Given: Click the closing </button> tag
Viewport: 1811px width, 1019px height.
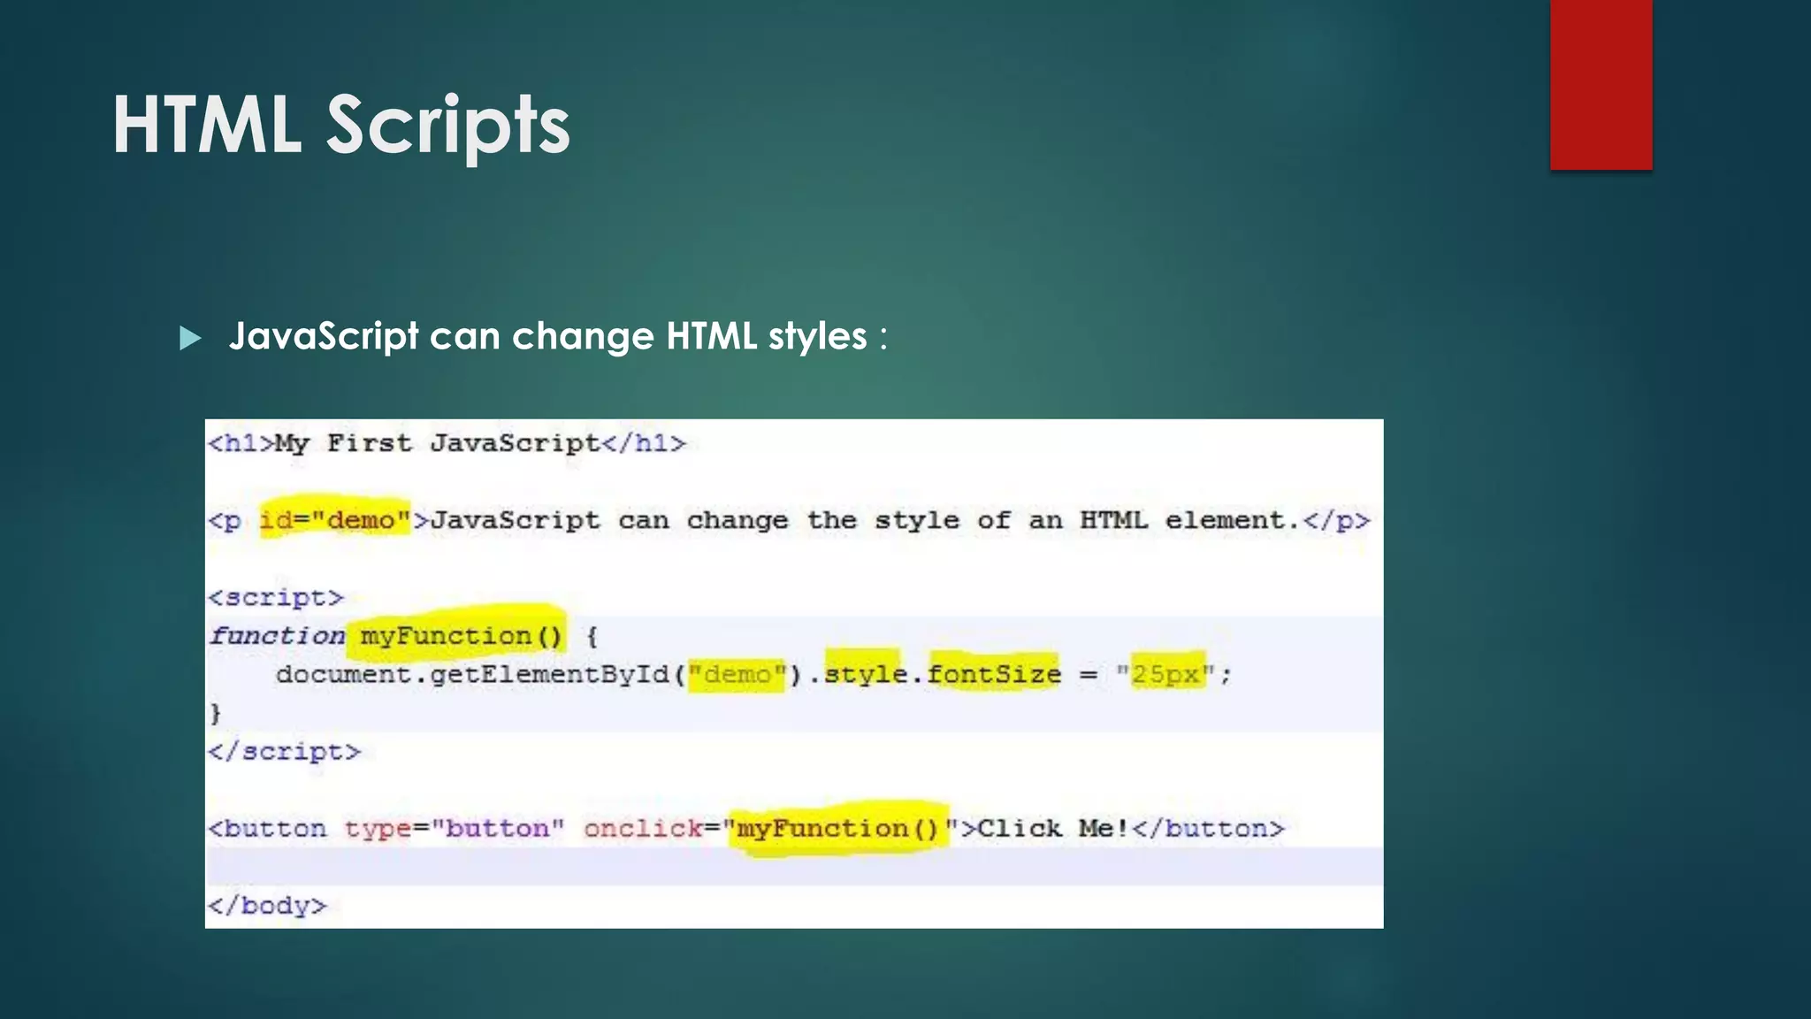Looking at the screenshot, I should tap(1208, 829).
